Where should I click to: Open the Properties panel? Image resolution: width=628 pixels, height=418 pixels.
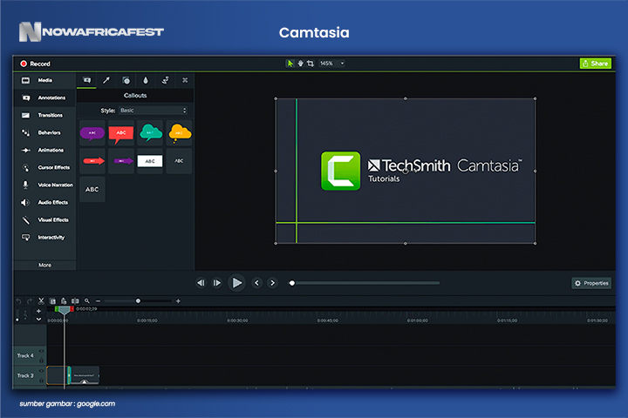click(x=591, y=283)
